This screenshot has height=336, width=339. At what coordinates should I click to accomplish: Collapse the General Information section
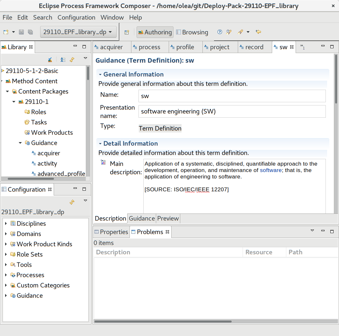tap(100, 74)
